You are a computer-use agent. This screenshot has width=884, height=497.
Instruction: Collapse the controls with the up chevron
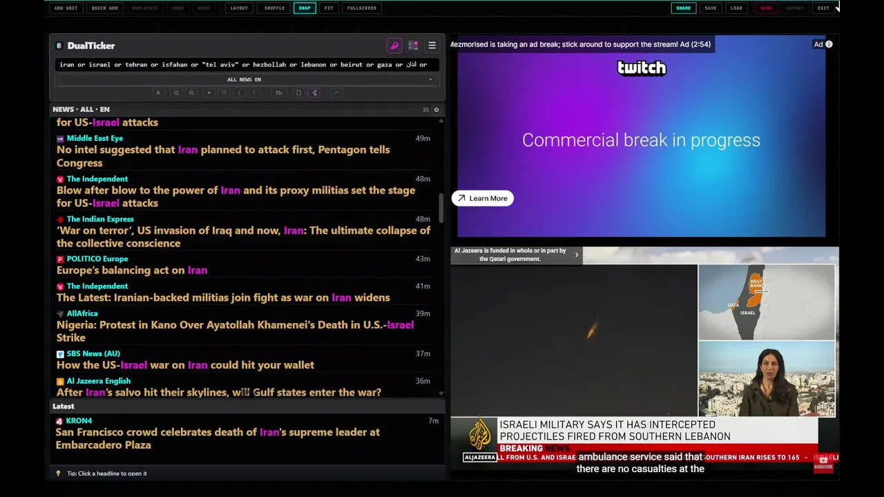click(x=336, y=92)
